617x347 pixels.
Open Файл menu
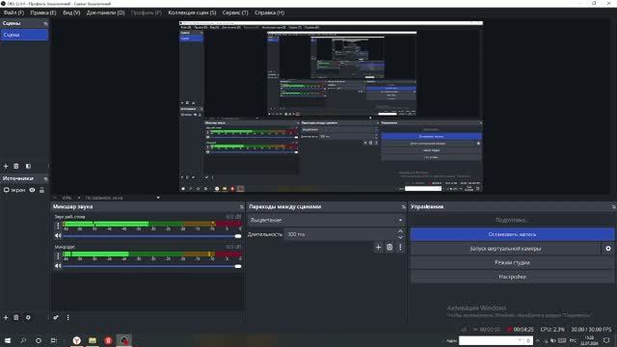point(13,13)
